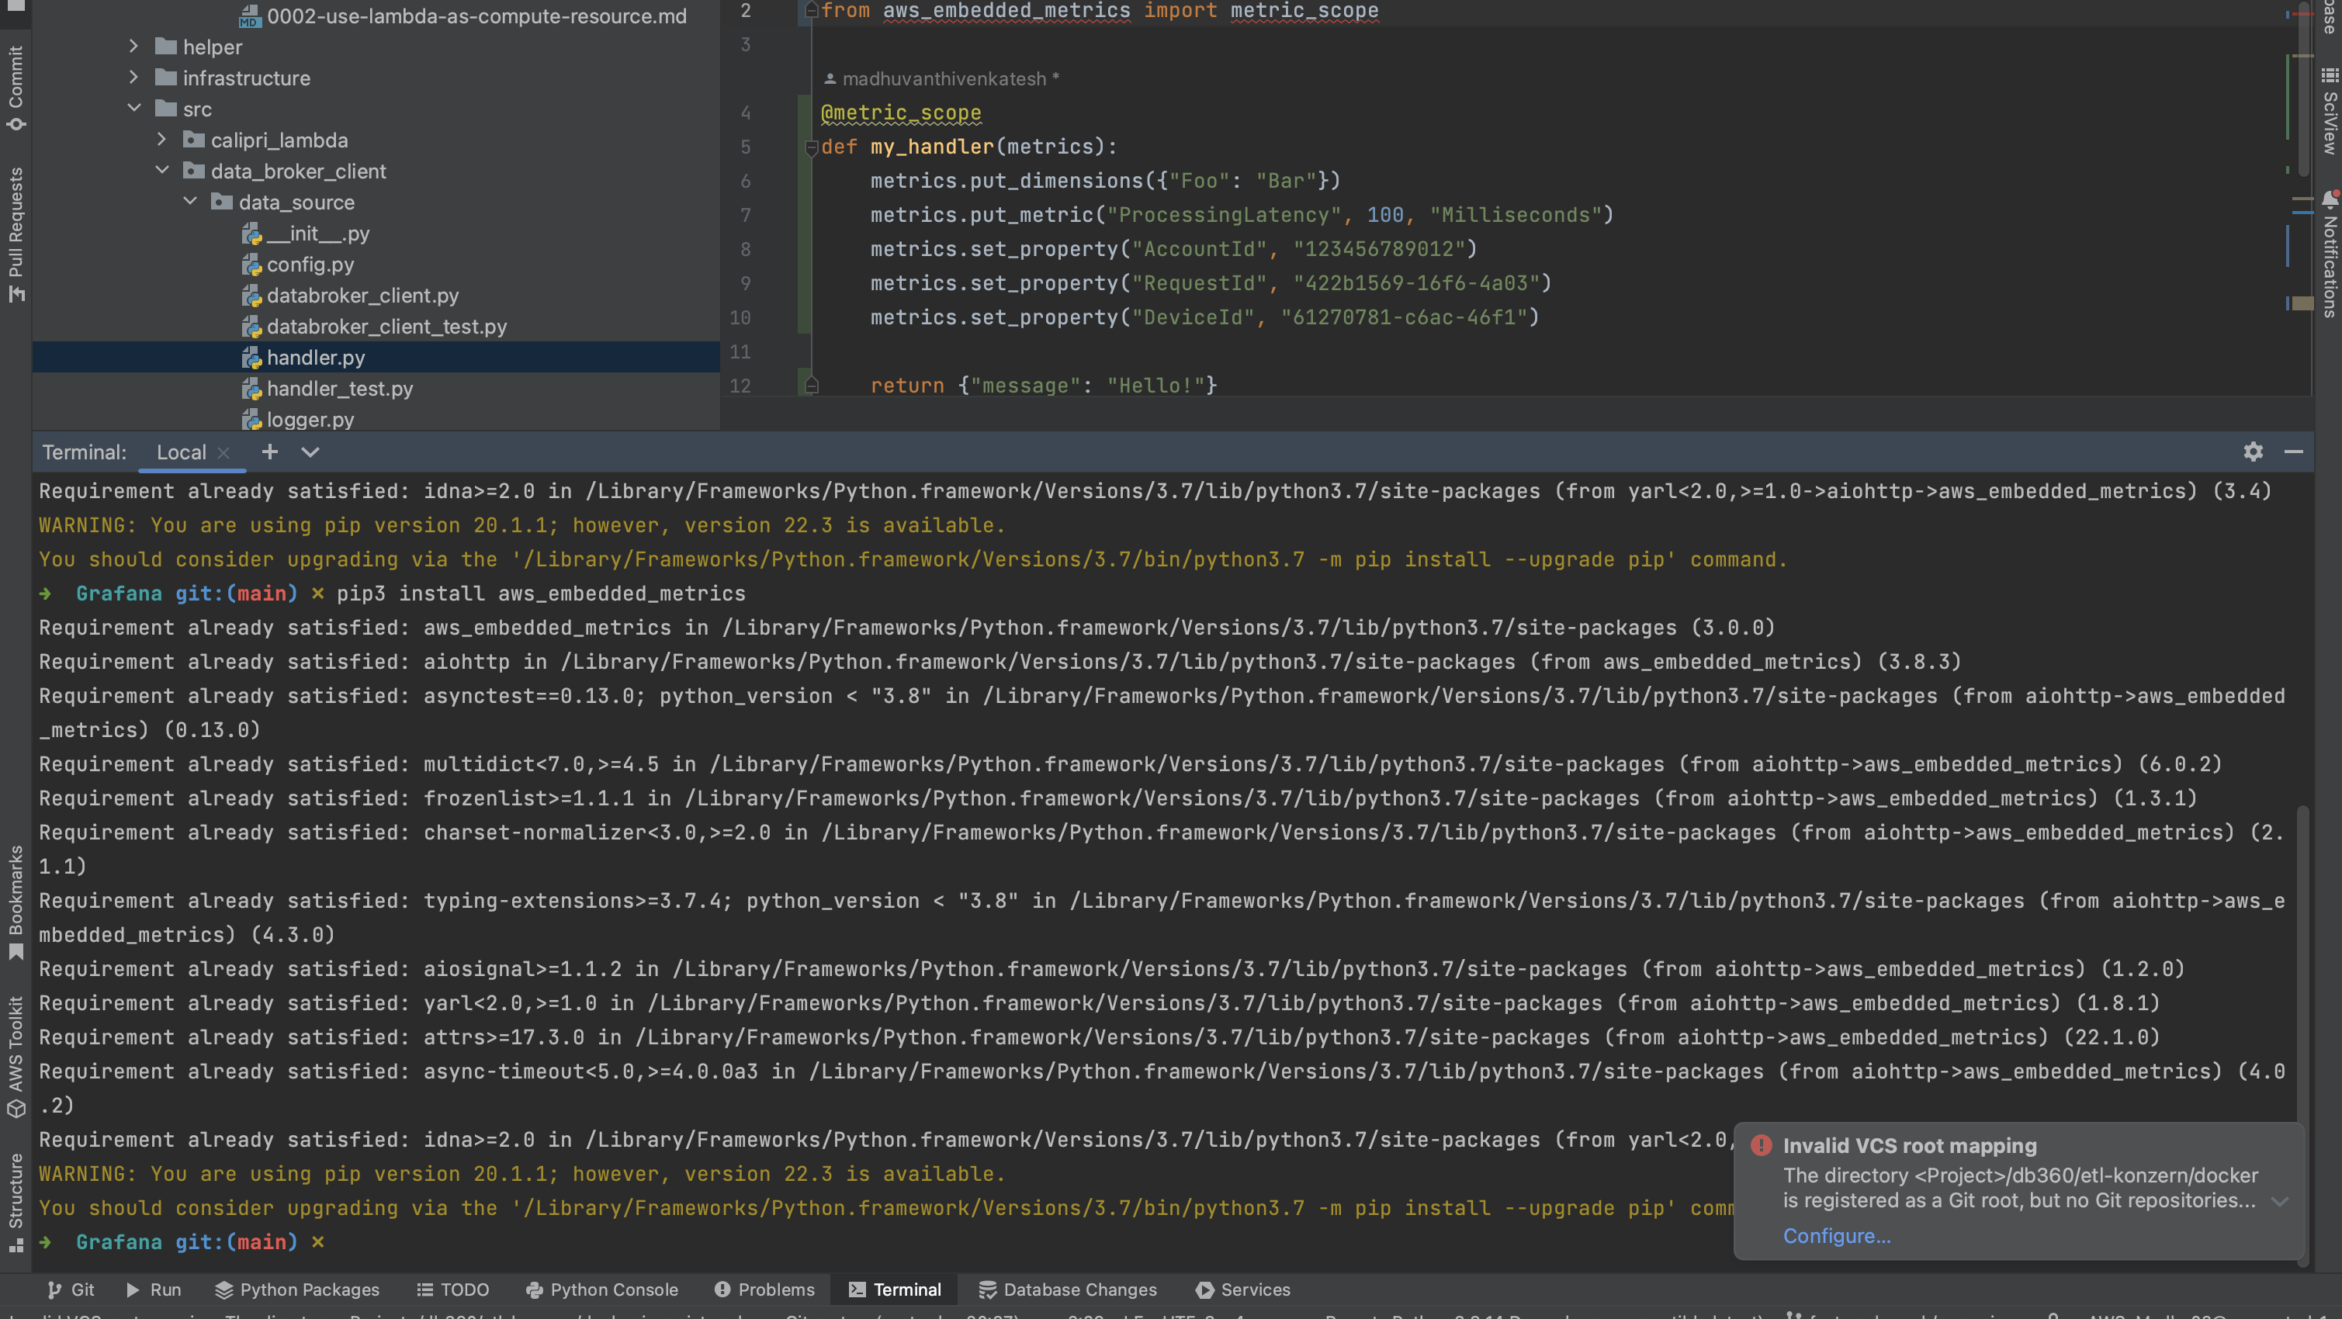Open the Structure tool window
Screen dimensions: 2342x1319
coord(16,1202)
